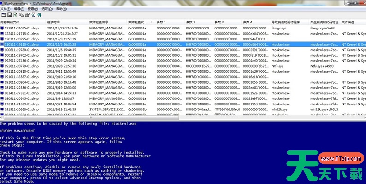Open the 选项(O) menu
Image resolution: width=366 pixels, height=184 pixels.
point(46,9)
